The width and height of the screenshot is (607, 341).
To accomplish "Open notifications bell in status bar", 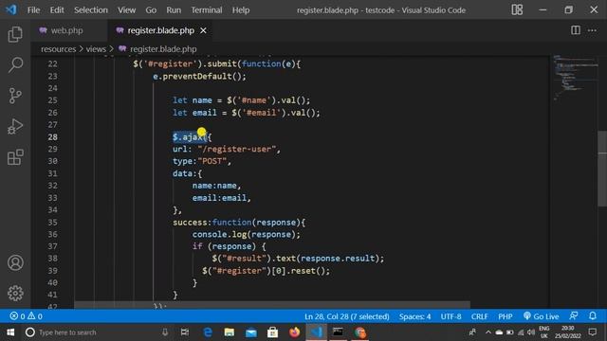I will pos(592,315).
